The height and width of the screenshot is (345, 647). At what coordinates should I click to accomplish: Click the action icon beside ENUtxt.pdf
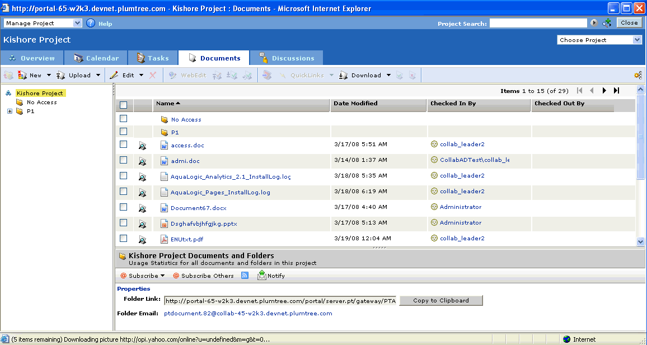[142, 239]
